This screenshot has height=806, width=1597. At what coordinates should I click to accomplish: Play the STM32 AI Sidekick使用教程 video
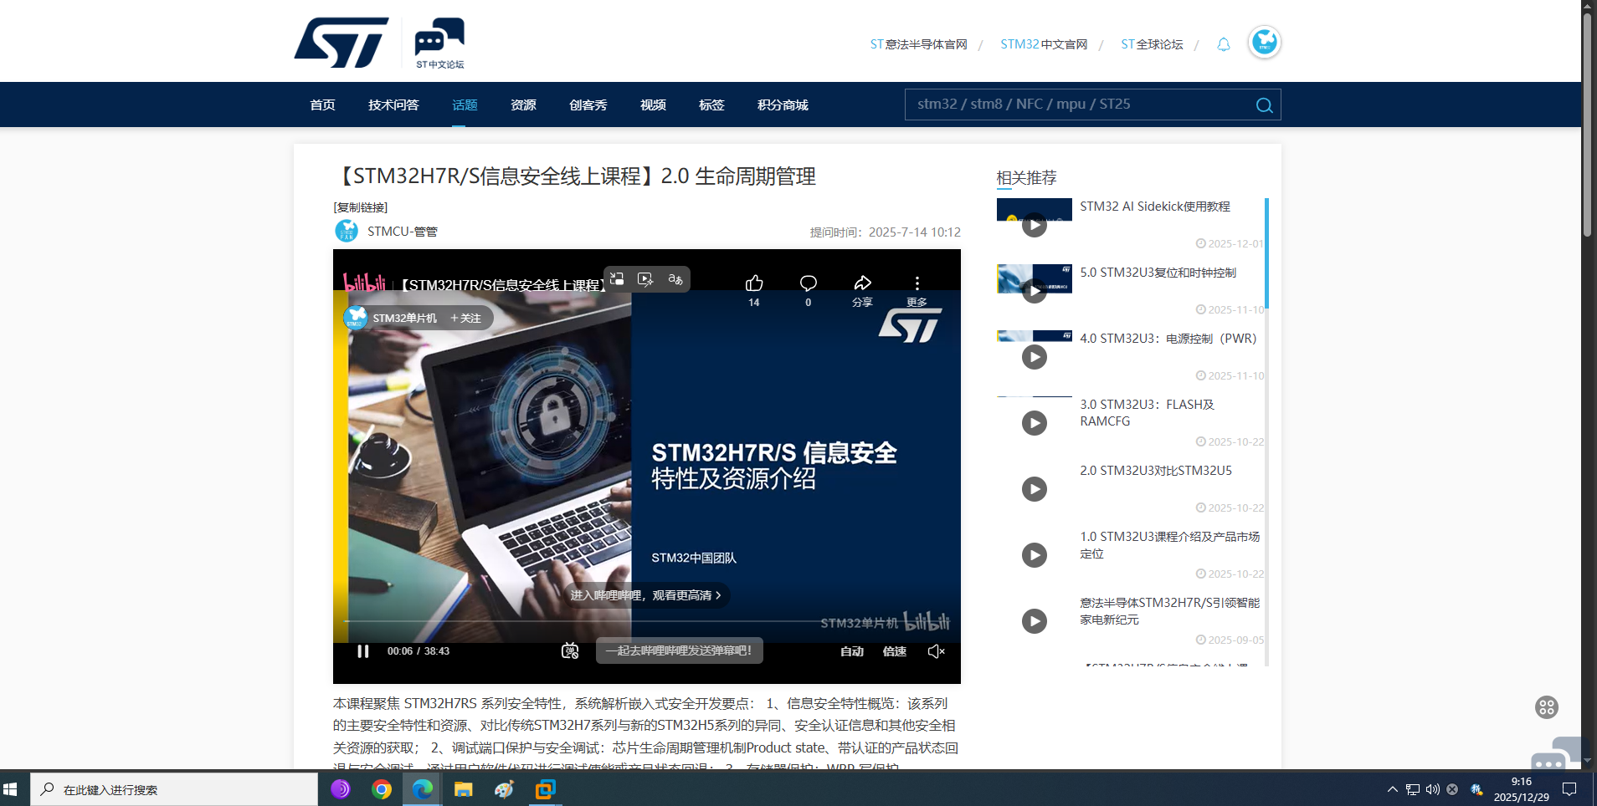tap(1035, 225)
